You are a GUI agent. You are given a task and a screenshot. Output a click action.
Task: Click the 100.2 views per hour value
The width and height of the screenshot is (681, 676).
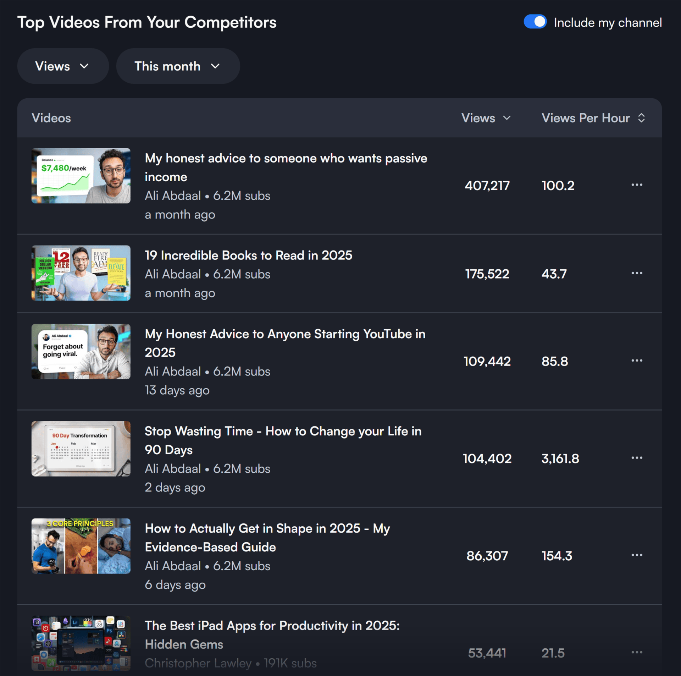tap(558, 186)
